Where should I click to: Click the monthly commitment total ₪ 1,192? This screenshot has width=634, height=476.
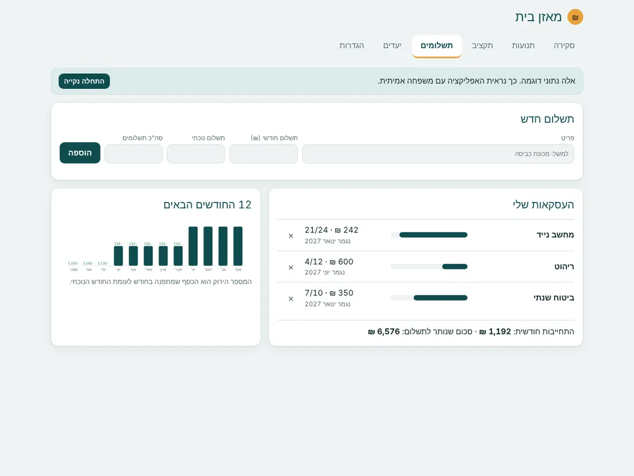(495, 332)
